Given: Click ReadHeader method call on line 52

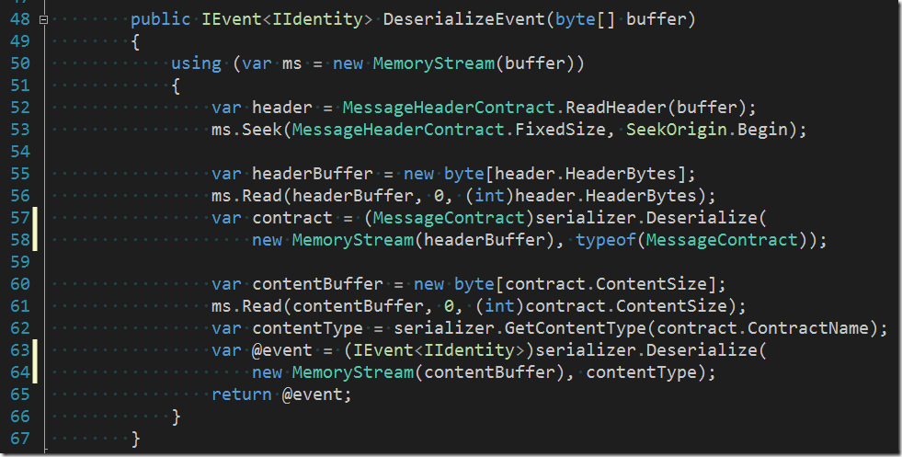Looking at the screenshot, I should coord(615,108).
